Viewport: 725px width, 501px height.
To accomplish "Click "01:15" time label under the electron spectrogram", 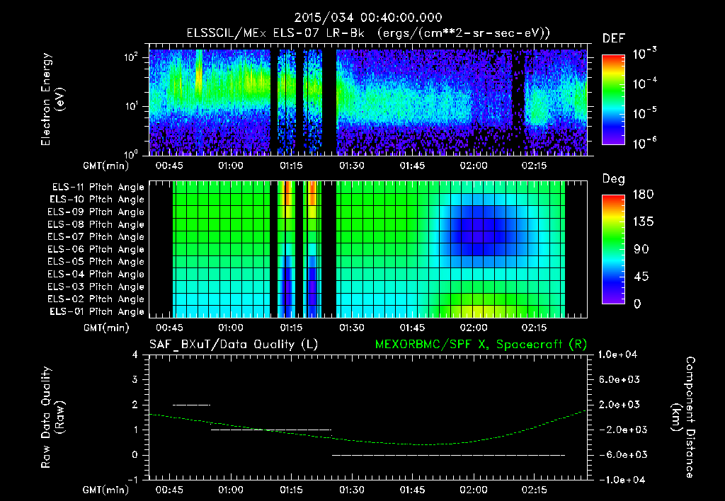I will (291, 166).
